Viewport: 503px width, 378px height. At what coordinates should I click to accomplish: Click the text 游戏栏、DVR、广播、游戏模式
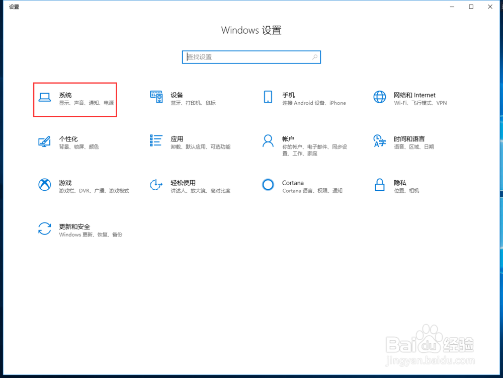94,191
